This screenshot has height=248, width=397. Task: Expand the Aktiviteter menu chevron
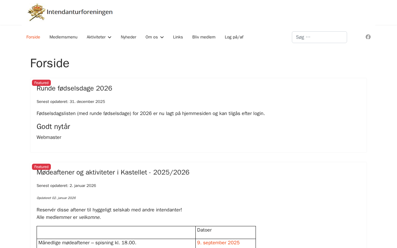(x=109, y=37)
